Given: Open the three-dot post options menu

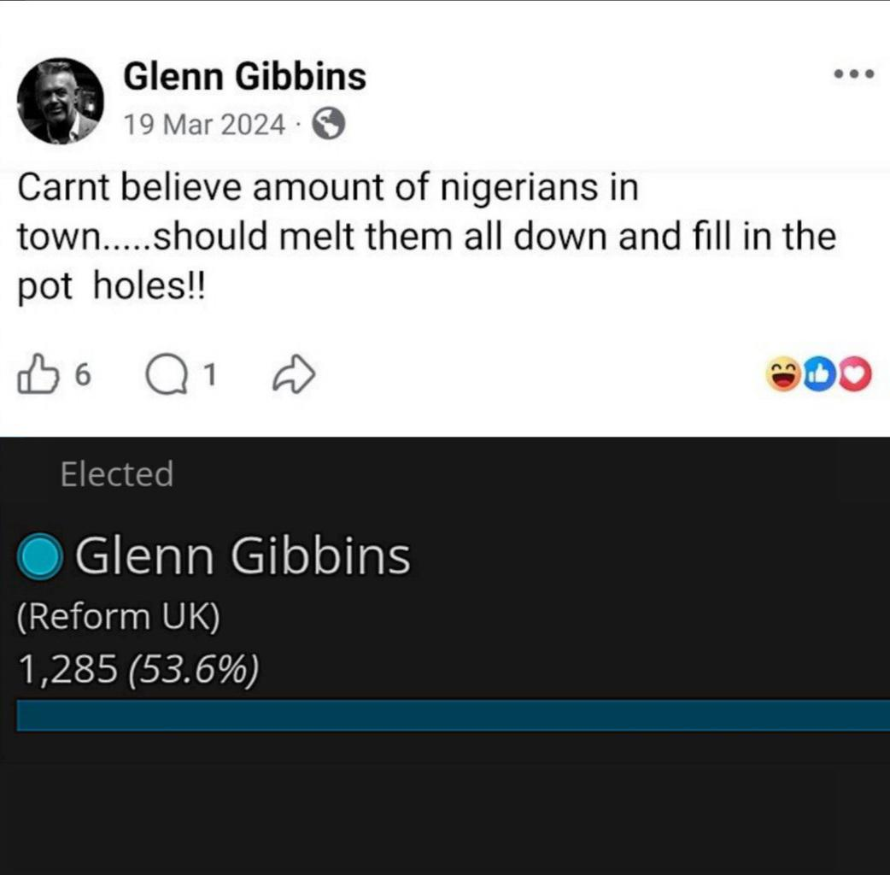Looking at the screenshot, I should coord(853,73).
